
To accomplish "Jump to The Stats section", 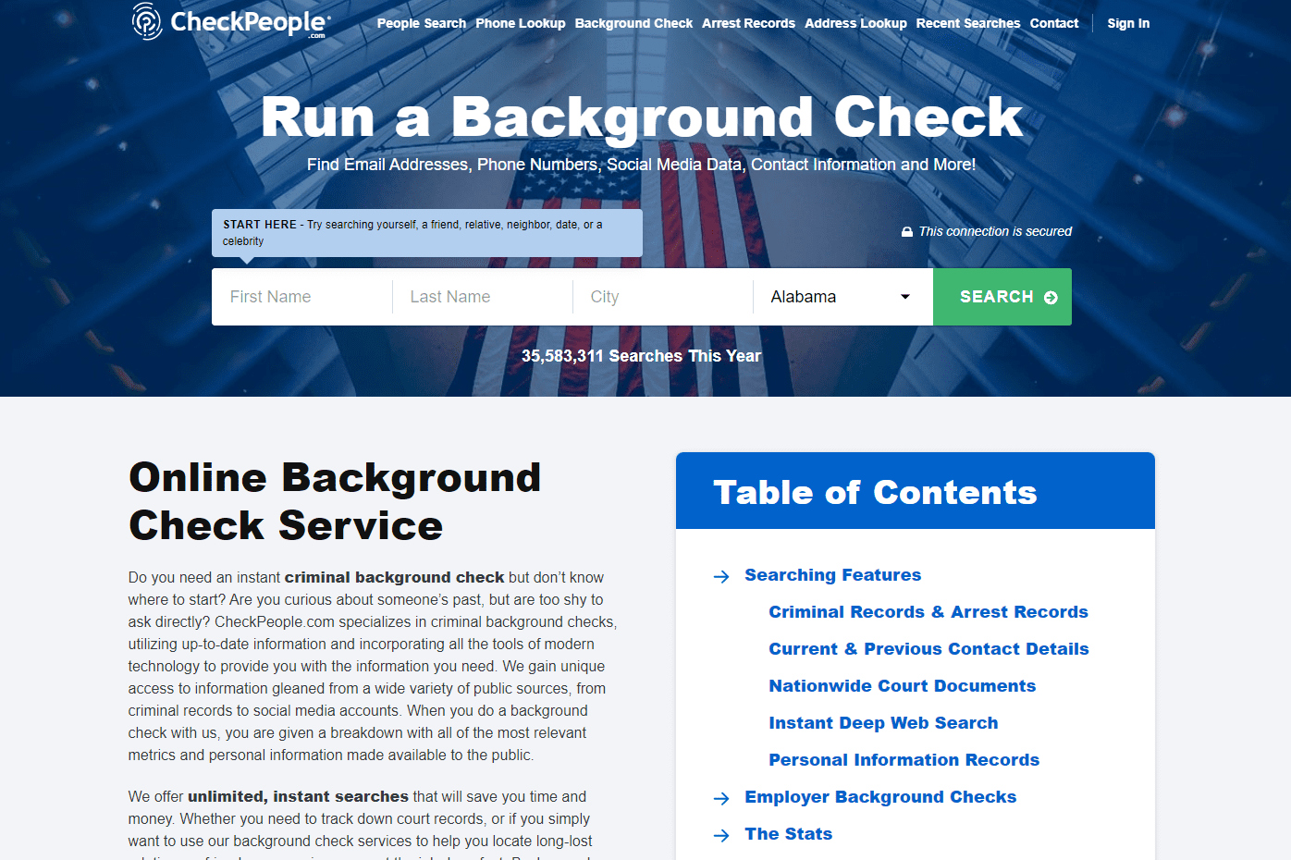I will click(789, 834).
